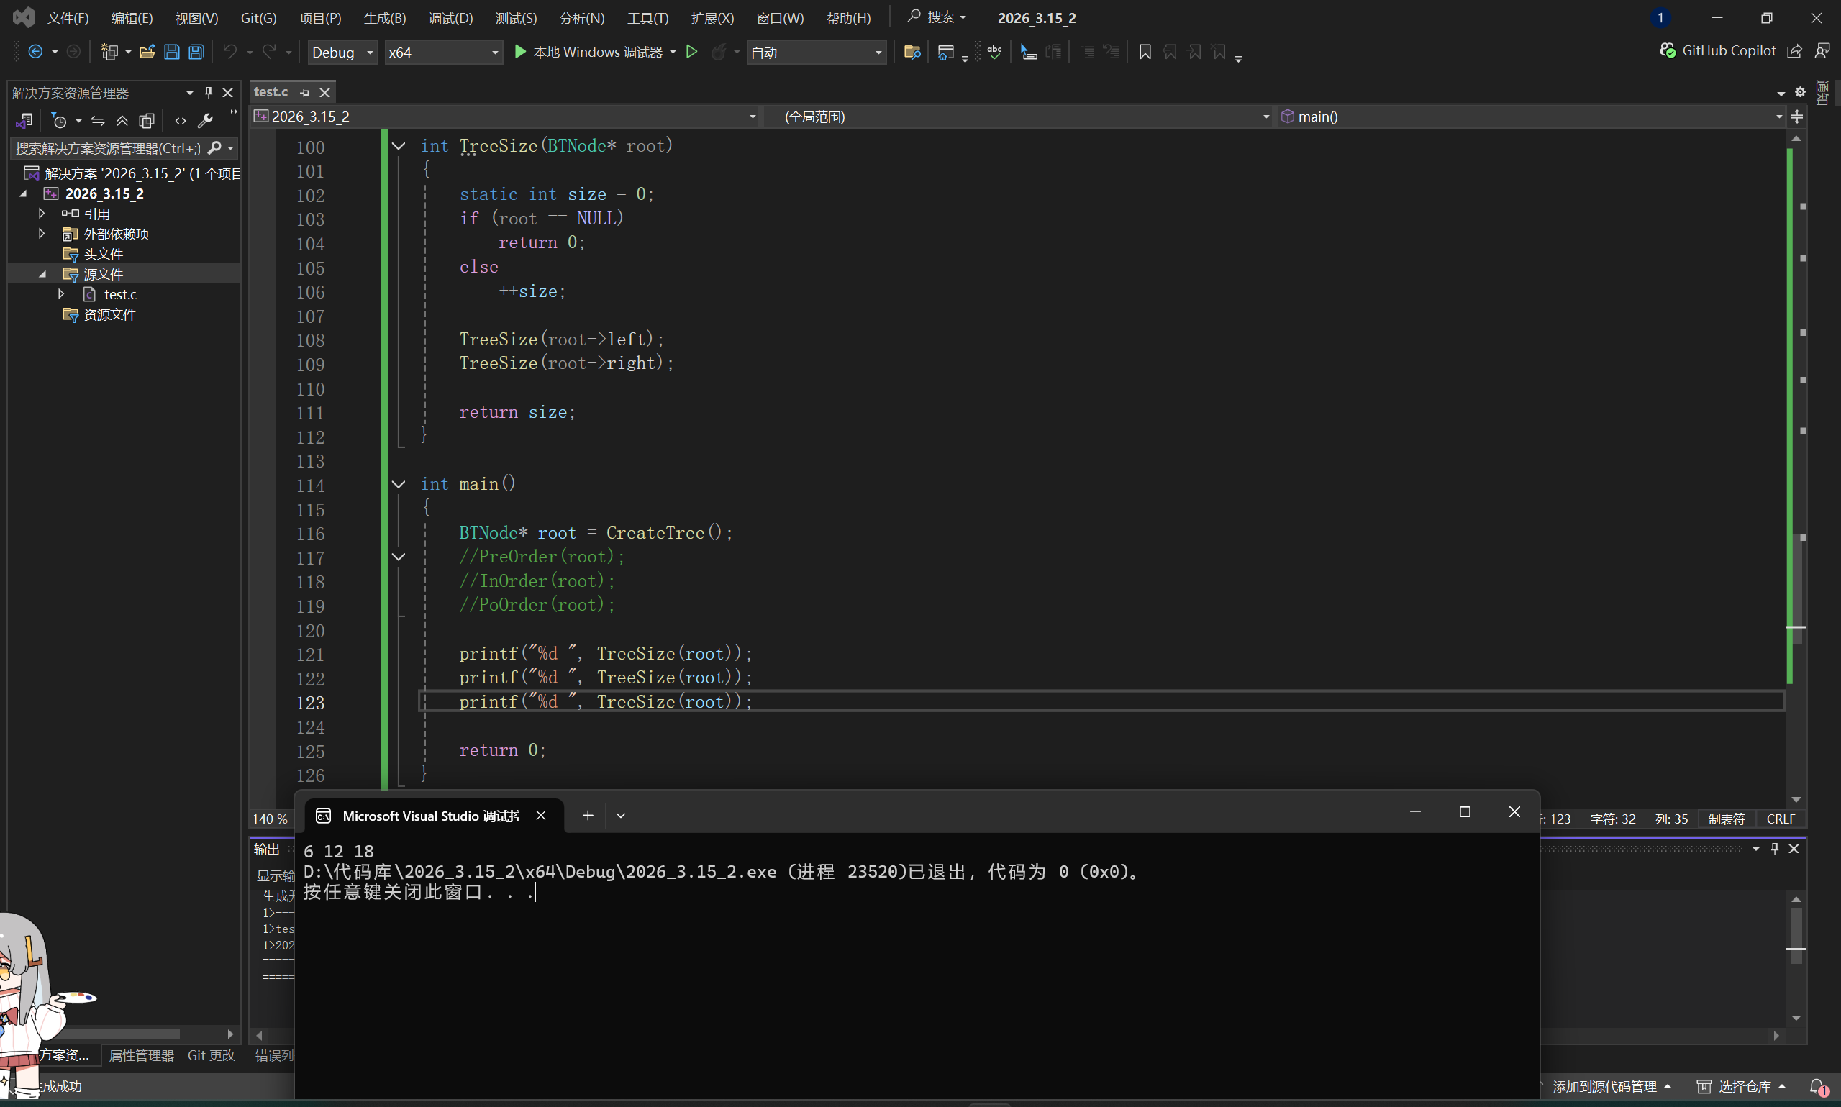The image size is (1841, 1107).
Task: Click Collapse All in Solution Explorer
Action: point(122,120)
